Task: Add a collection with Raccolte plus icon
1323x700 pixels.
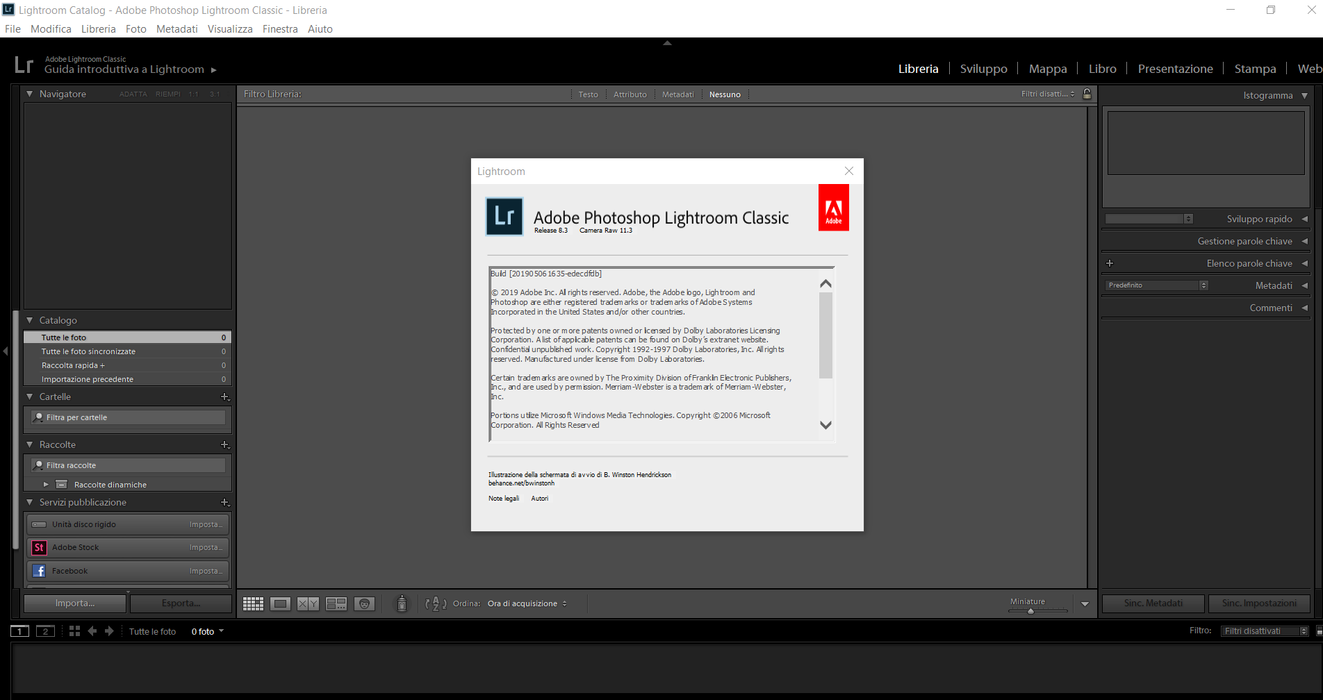Action: click(x=224, y=444)
